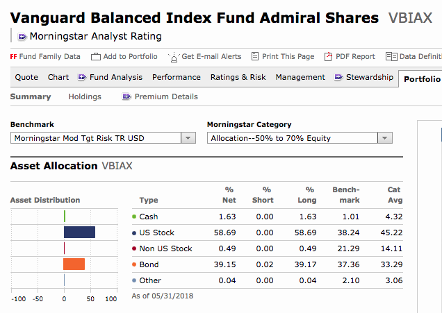Screen dimensions: 442x313
Task: Click the orange Bond chart bar
Action: click(x=74, y=264)
